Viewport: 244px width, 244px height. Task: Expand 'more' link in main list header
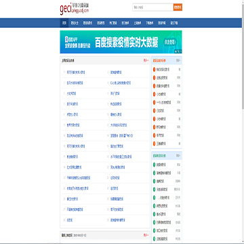click(146, 60)
